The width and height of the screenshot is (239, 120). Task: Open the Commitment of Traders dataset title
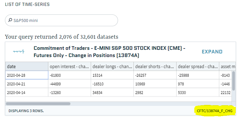point(109,52)
